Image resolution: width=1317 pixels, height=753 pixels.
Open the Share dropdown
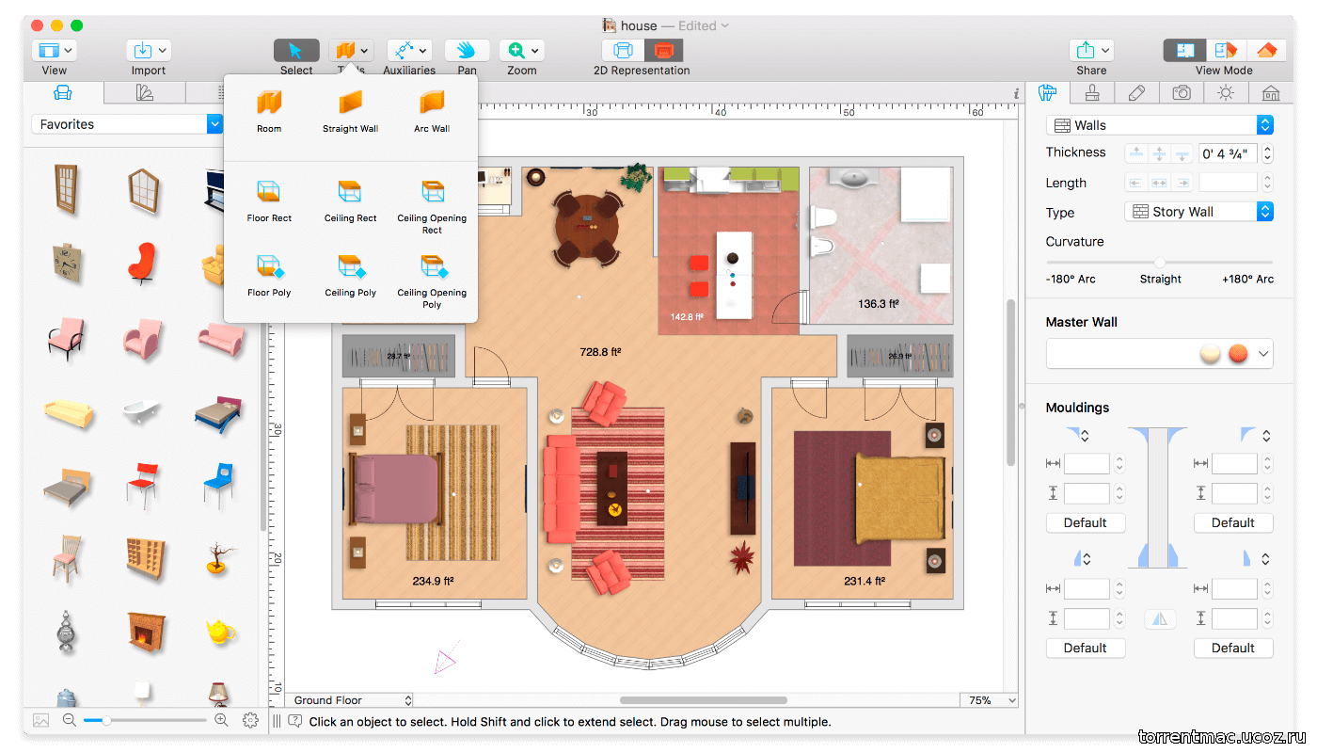click(x=1091, y=50)
